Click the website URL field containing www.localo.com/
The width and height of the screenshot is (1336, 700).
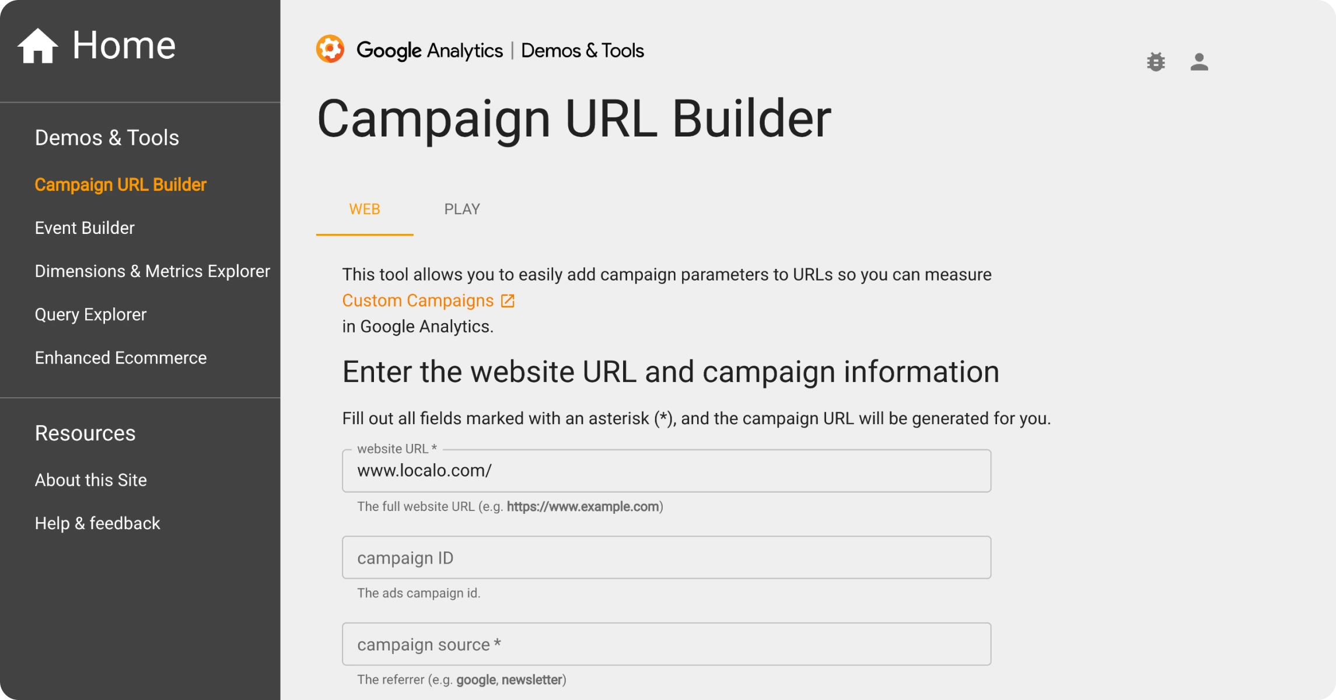coord(665,470)
